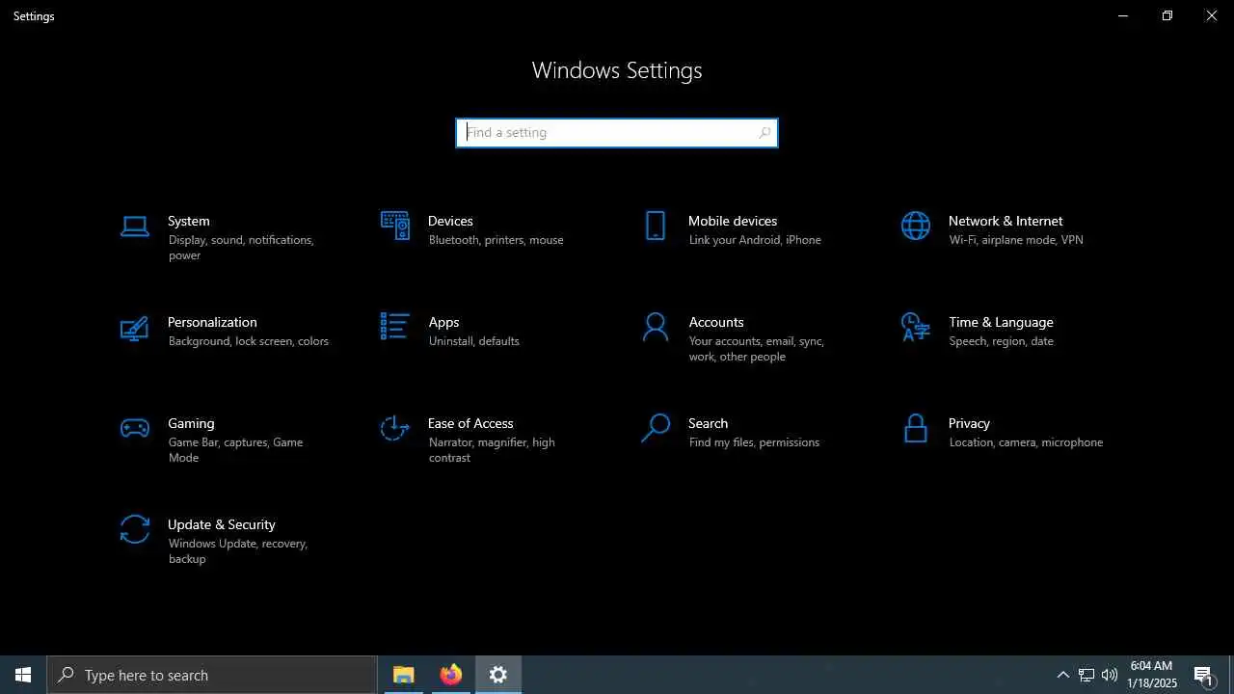This screenshot has height=694, width=1234.
Task: Select the Network & Internet heading
Action: [1006, 221]
